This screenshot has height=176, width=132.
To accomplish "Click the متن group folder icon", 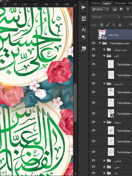I will [x=109, y=167].
